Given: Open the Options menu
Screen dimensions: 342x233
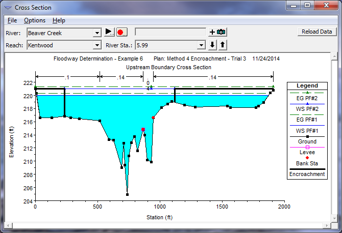Looking at the screenshot, I should (35, 20).
